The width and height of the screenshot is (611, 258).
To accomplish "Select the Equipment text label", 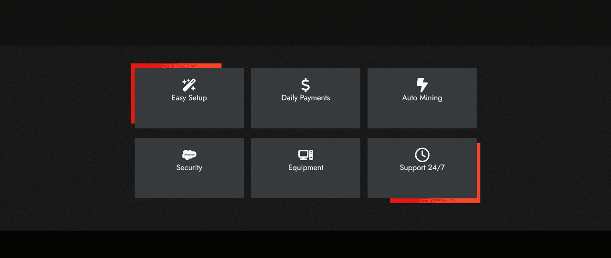I will point(305,168).
